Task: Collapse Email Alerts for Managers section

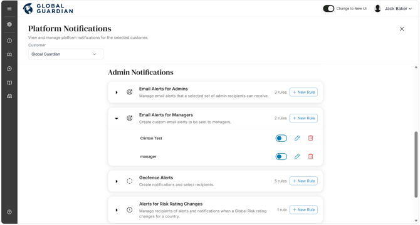Action: (117, 118)
